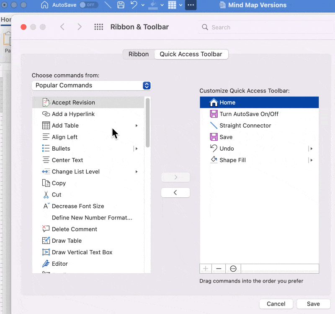The width and height of the screenshot is (335, 314).
Task: Click the Save floppy disk icon in the title bar
Action: [121, 5]
